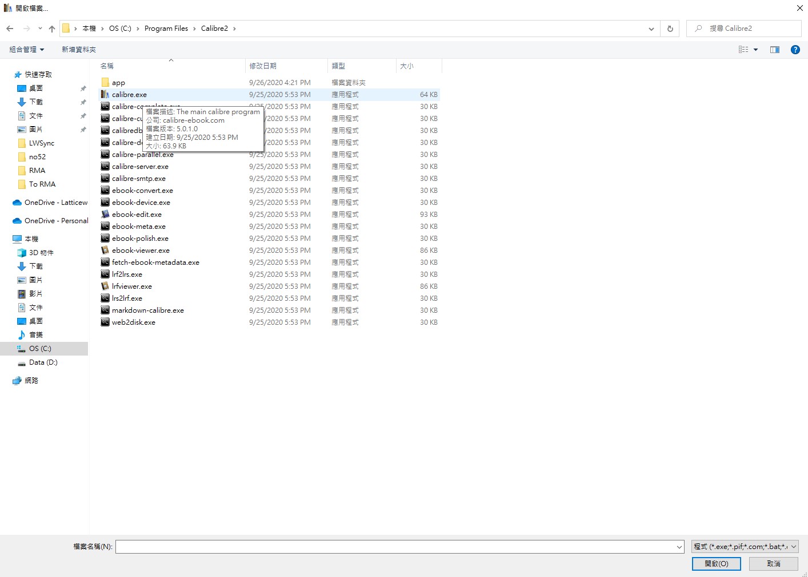808x577 pixels.
Task: Select calibre-parallel.exe file
Action: pyautogui.click(x=143, y=155)
